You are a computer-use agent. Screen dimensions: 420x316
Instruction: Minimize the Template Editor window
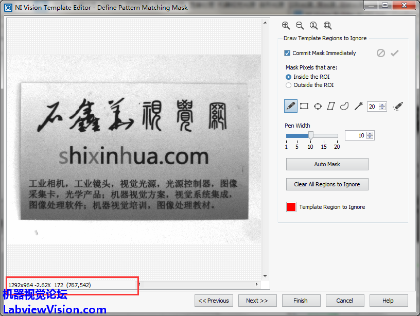(371, 5)
